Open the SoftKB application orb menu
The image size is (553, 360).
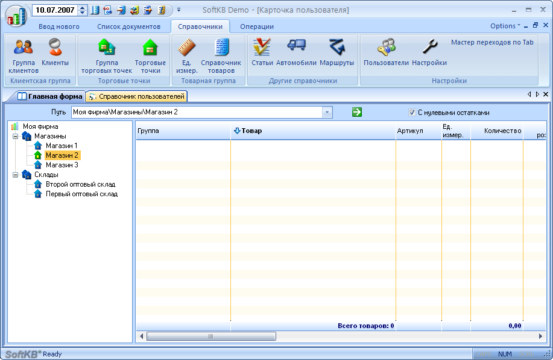coord(16,16)
